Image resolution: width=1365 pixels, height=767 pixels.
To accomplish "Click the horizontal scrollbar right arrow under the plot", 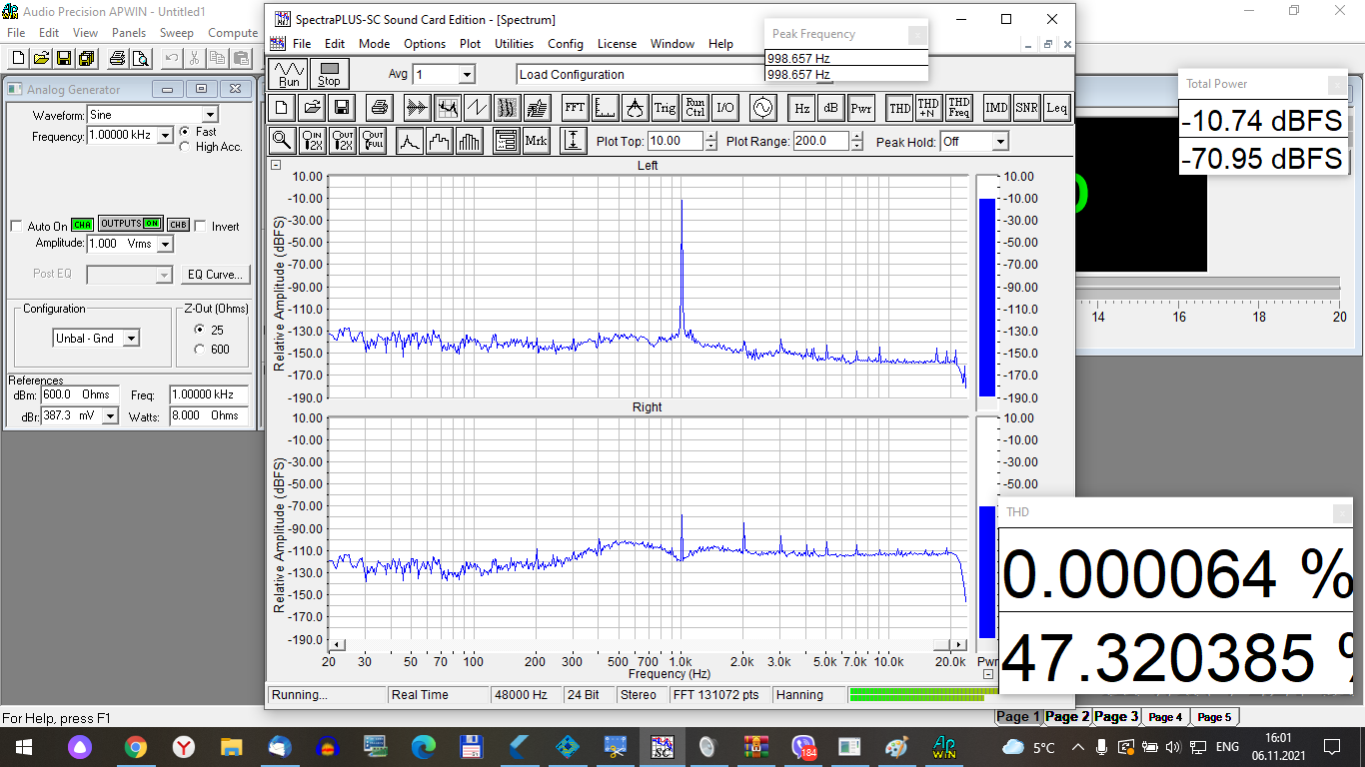I will pos(959,645).
